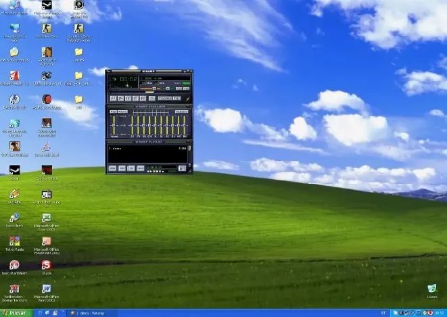
Task: Click the PT language indicator in taskbar
Action: 383,313
